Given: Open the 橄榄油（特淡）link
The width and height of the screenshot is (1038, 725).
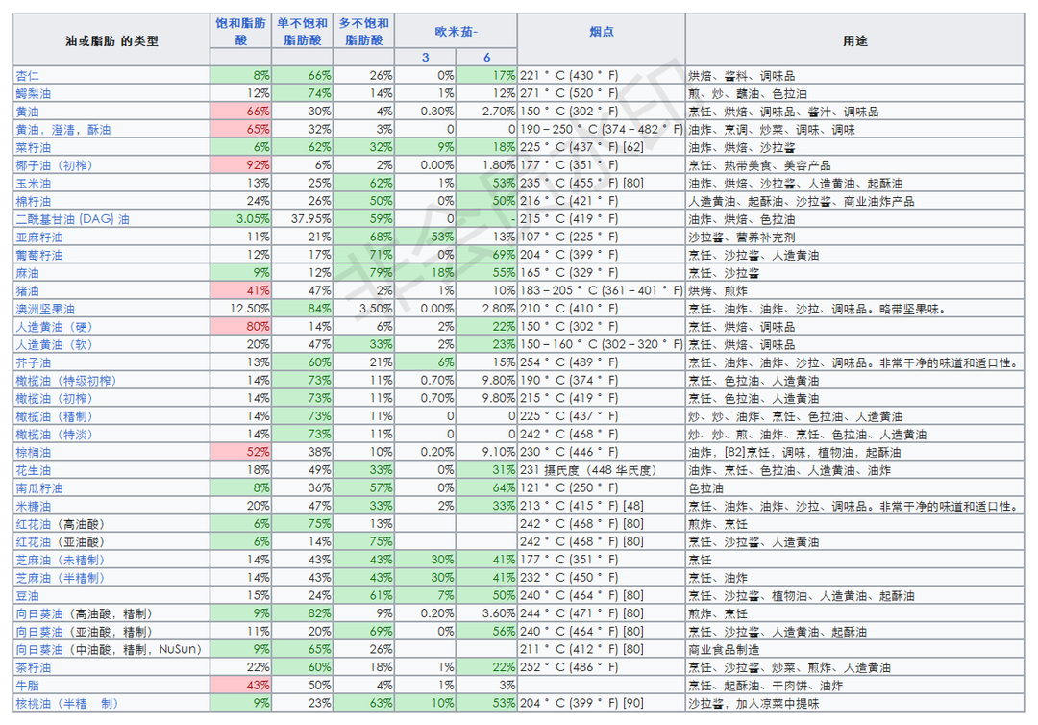Looking at the screenshot, I should pos(54,434).
